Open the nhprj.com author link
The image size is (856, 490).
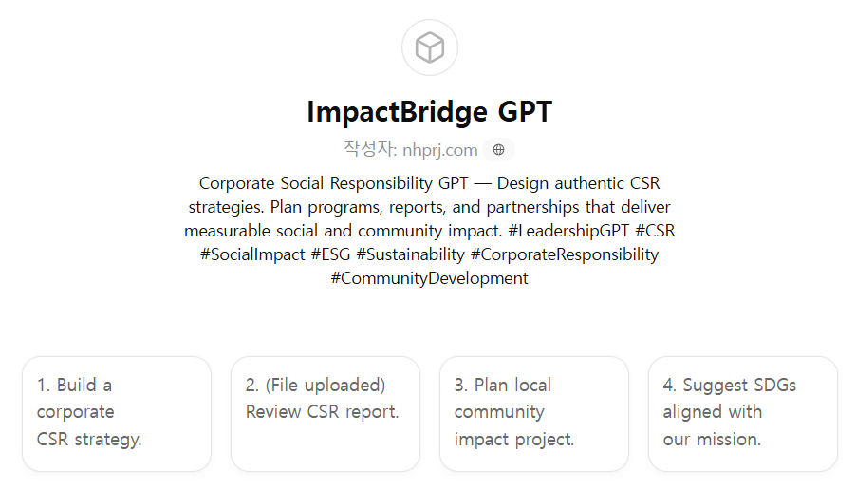439,150
